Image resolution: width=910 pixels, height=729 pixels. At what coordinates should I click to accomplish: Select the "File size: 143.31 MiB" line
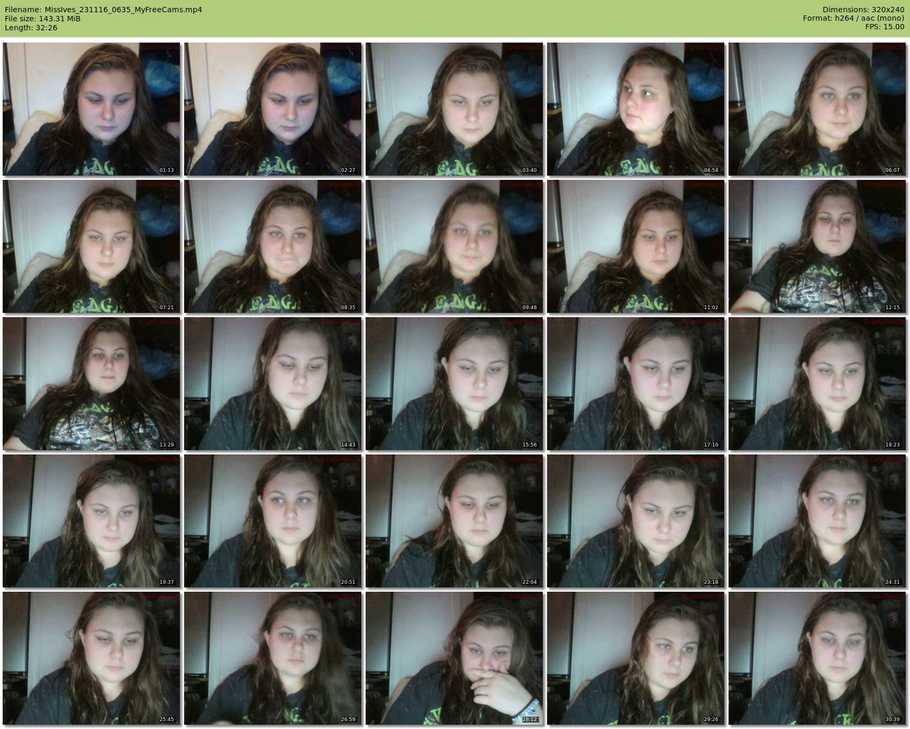pos(43,19)
